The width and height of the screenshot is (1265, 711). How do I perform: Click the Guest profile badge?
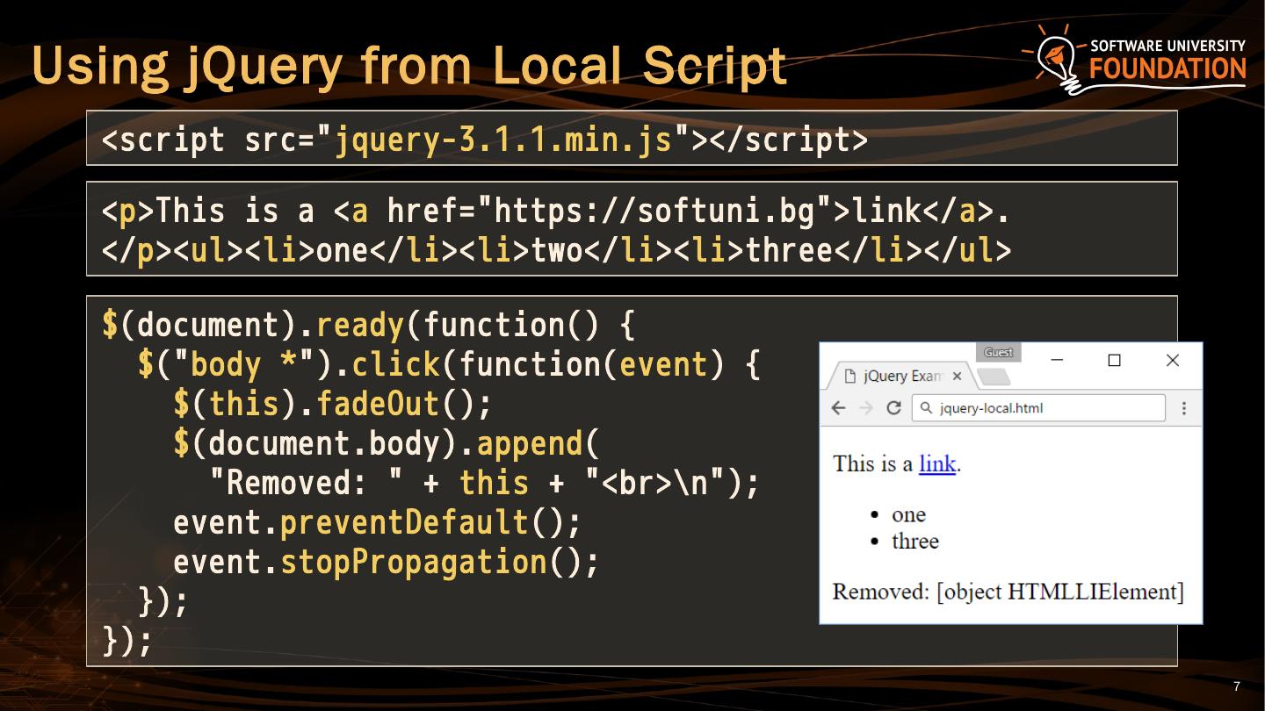click(998, 353)
